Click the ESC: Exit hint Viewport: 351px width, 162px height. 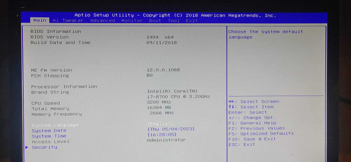point(242,144)
